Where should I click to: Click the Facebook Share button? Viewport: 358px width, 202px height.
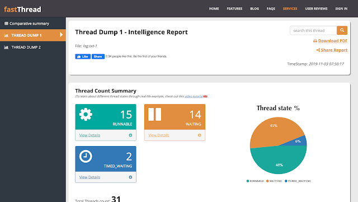coord(98,57)
